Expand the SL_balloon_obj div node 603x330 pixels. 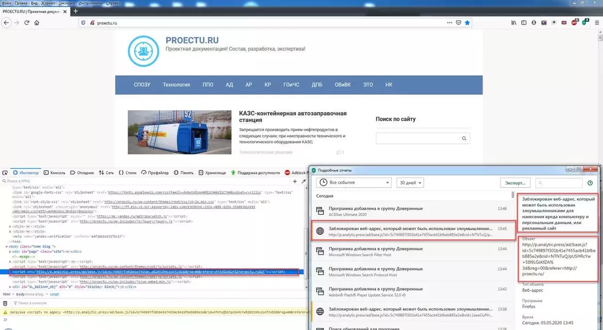(x=10, y=287)
